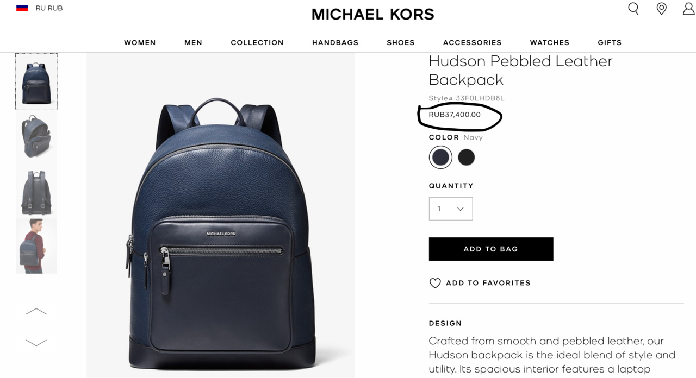
Task: Open the search magnifier icon
Action: 633,9
